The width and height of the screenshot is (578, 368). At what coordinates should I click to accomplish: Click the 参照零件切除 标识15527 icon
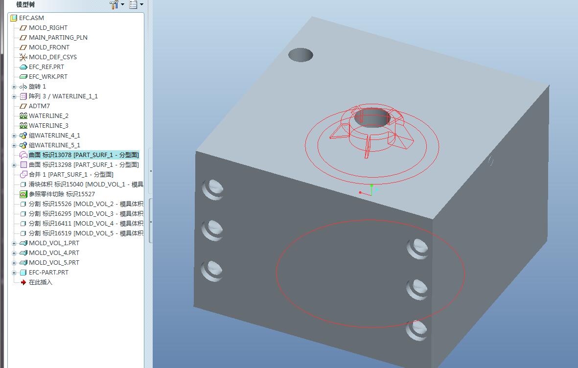(23, 194)
